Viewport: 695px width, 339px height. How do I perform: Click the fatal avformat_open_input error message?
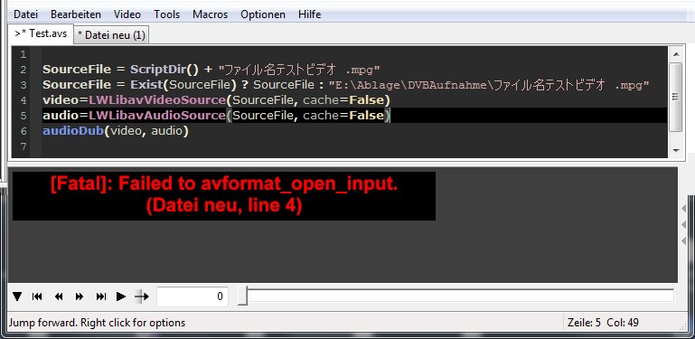[224, 195]
